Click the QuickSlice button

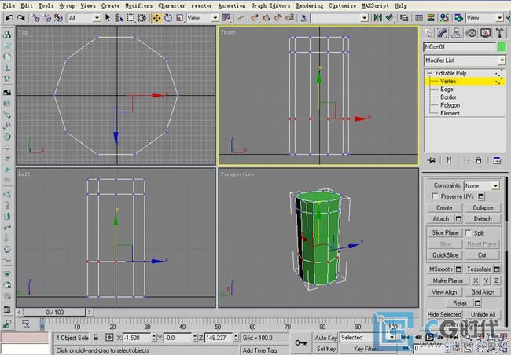tap(445, 255)
